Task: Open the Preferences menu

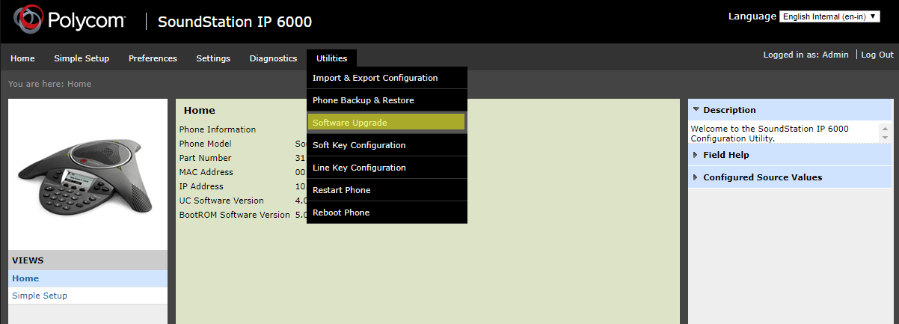Action: 153,58
